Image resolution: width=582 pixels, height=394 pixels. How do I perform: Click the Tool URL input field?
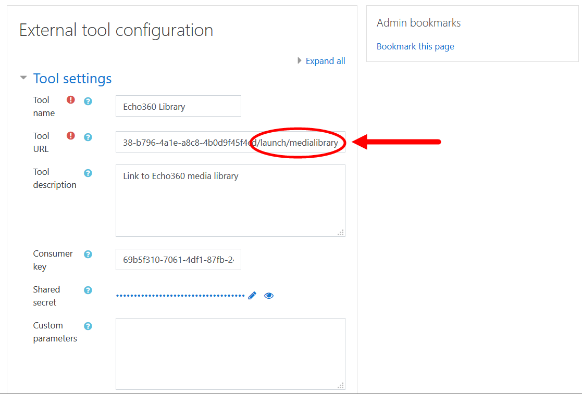click(230, 142)
